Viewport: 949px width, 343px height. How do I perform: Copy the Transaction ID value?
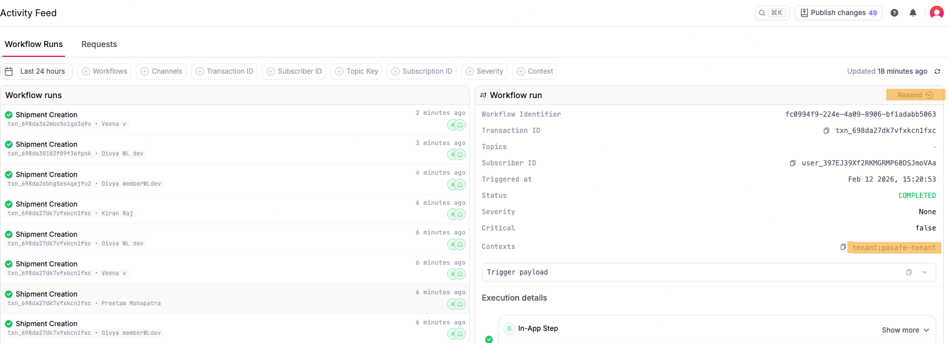point(826,131)
